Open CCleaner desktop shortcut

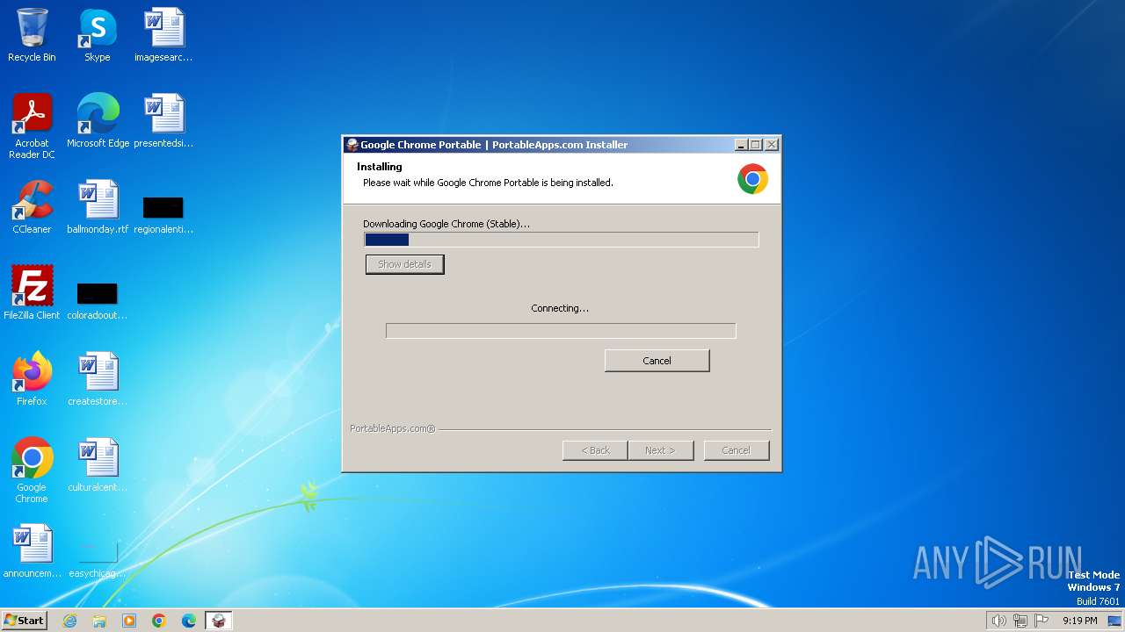point(32,207)
